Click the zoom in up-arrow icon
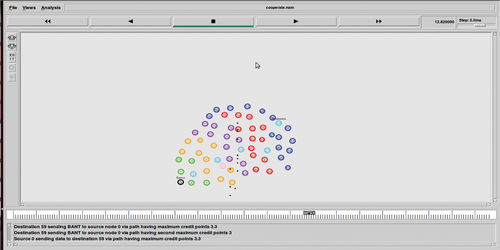 (12, 38)
